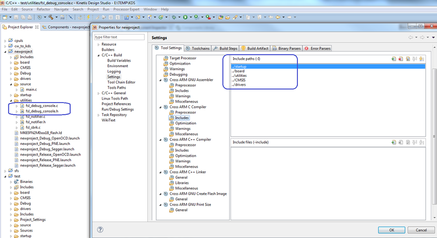Click the help question mark icon
Image resolution: width=437 pixels, height=238 pixels.
pos(100,230)
